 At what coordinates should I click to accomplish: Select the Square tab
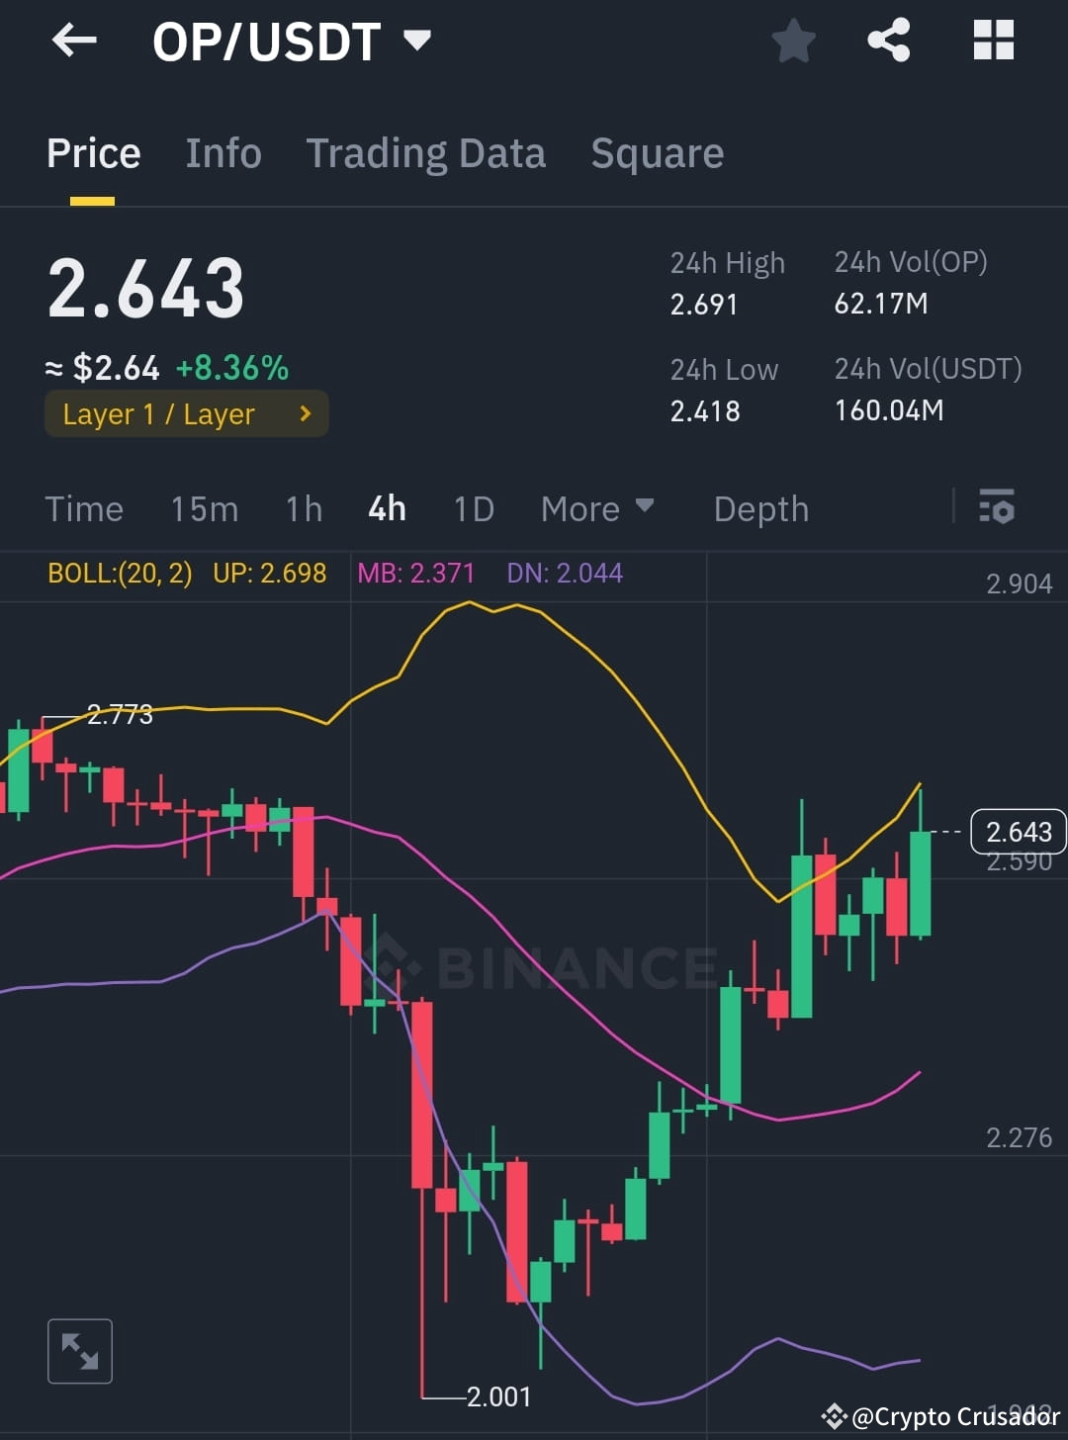point(657,152)
